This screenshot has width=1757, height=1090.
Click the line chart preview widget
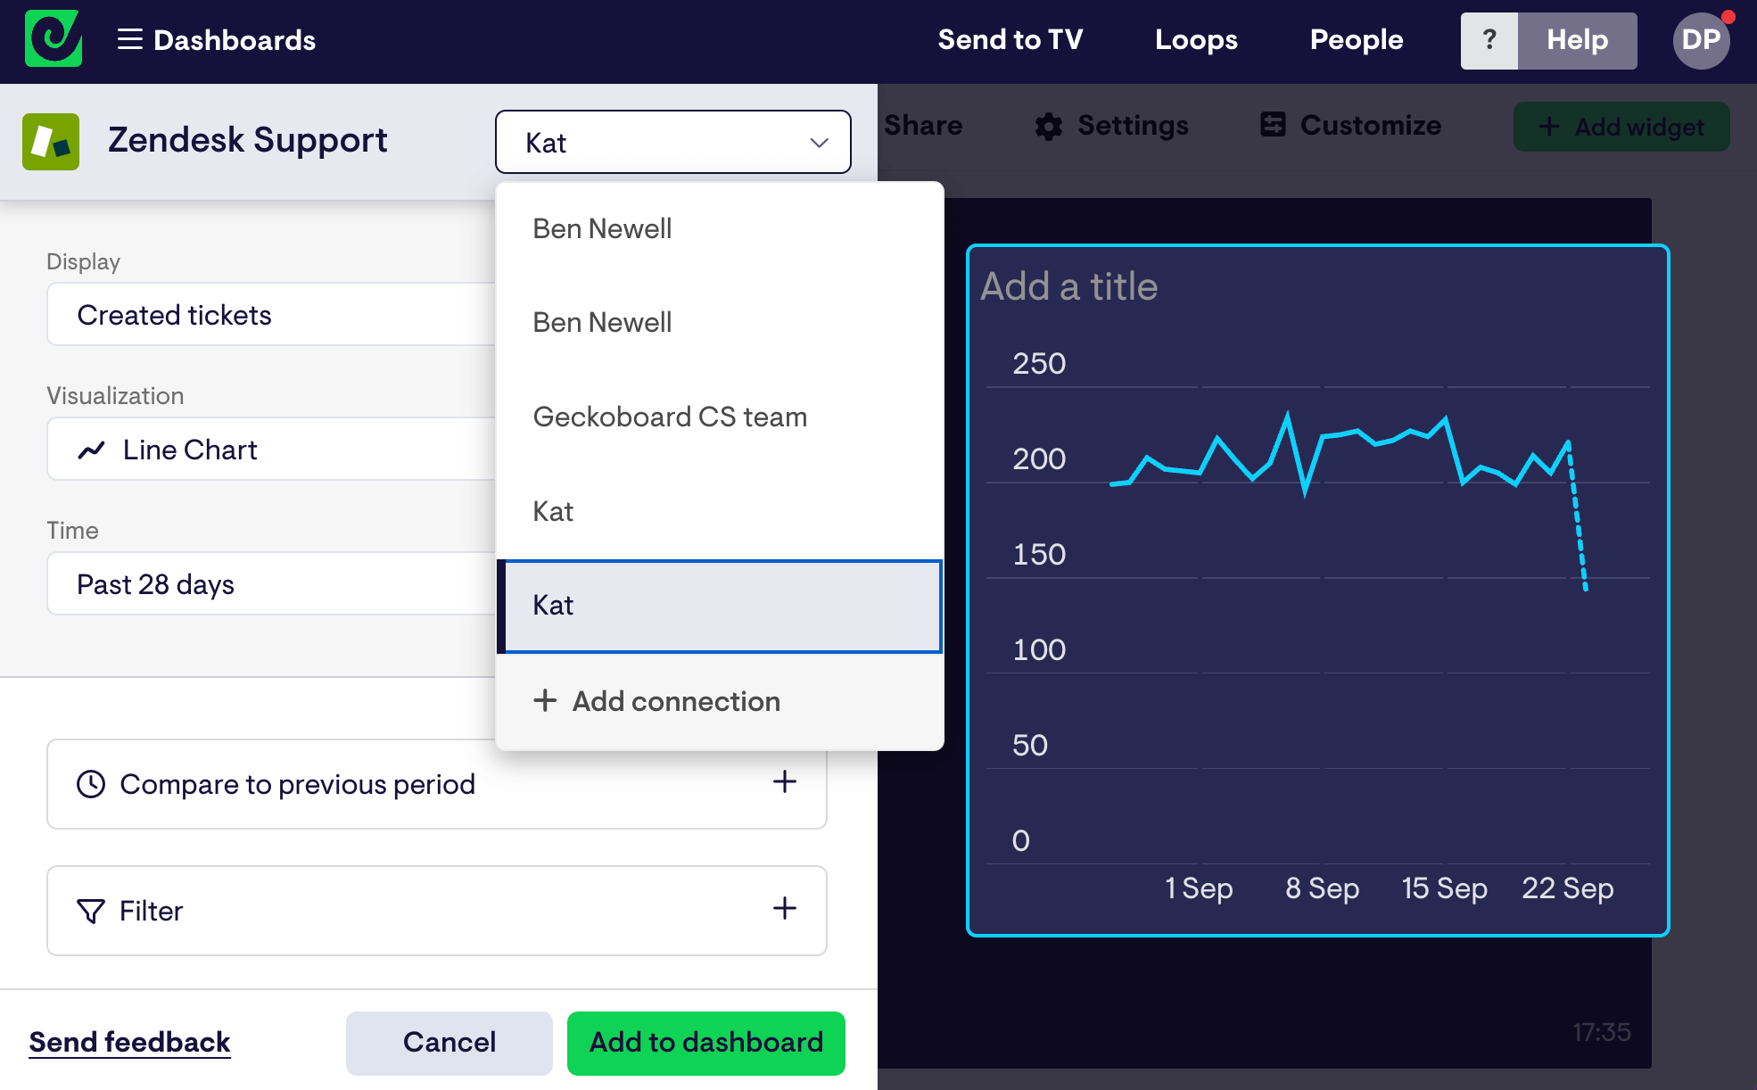coord(1317,590)
